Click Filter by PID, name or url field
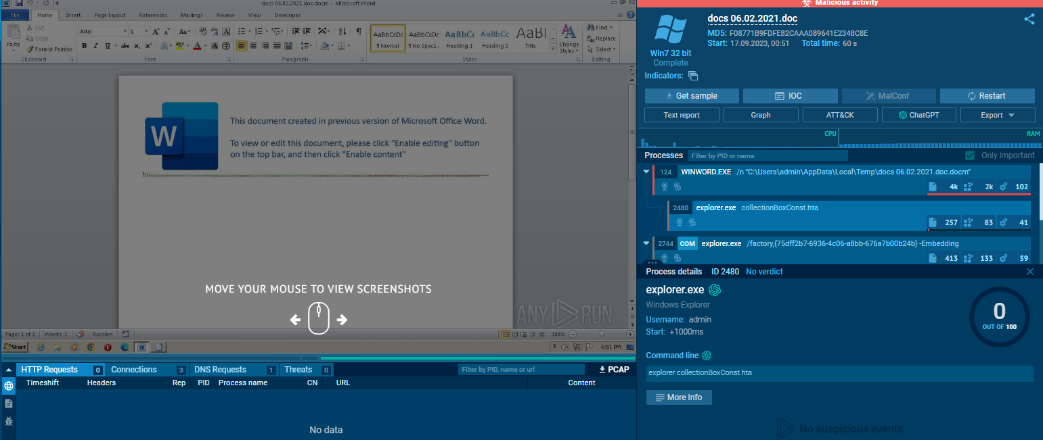Screen dimensions: 1043x440 (x=521, y=370)
